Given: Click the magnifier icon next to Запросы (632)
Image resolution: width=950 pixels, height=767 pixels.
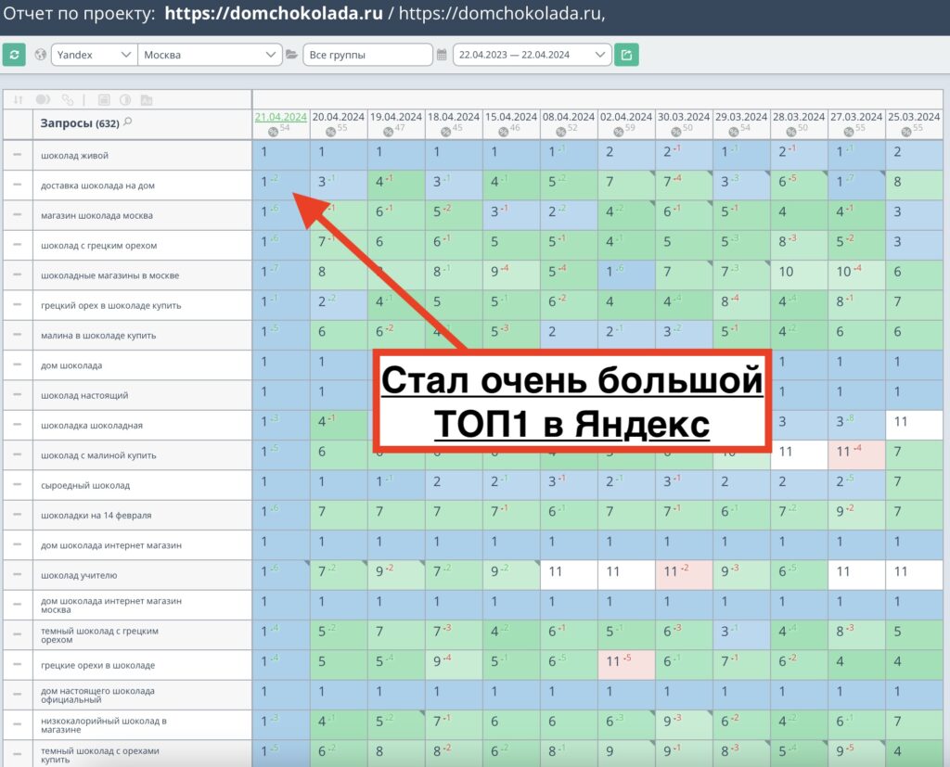Looking at the screenshot, I should (127, 121).
